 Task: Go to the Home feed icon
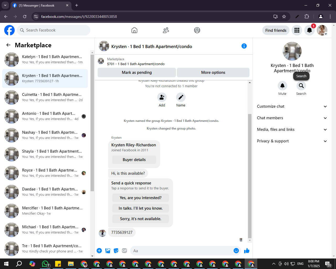click(x=134, y=30)
